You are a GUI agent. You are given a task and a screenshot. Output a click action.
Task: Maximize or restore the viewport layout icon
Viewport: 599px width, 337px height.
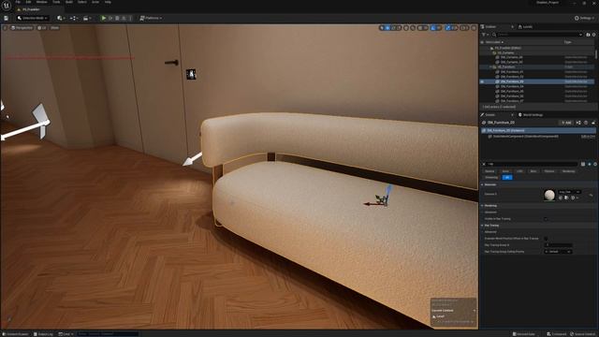pyautogui.click(x=475, y=28)
